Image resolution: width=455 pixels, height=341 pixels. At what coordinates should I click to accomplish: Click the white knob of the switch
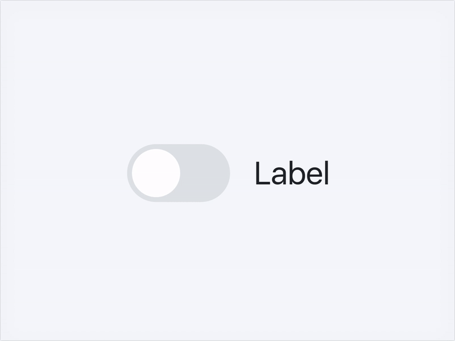tap(156, 173)
